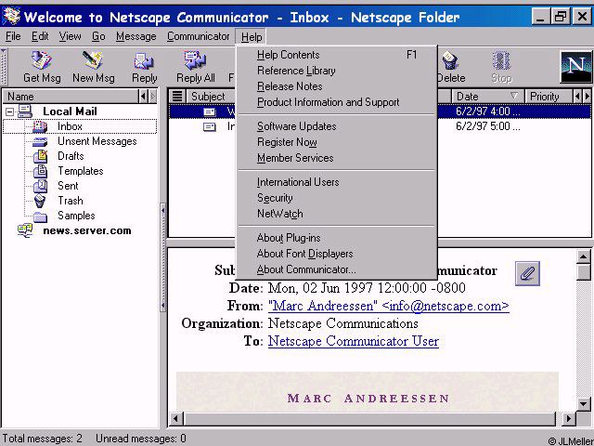Click the Delete trash icon in toolbar
Screen dimensions: 594x446
(x=450, y=61)
